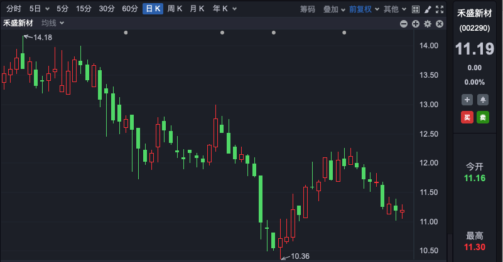Switch to the 5分 interval
Image resolution: width=503 pixels, height=262 pixels.
click(x=63, y=9)
